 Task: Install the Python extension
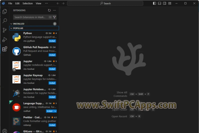pos(52,41)
